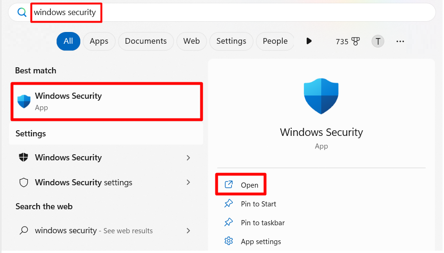Switch to the Apps filter tab
The height and width of the screenshot is (253, 444).
coord(99,41)
